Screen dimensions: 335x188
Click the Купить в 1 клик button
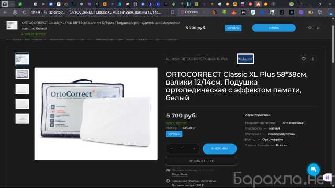click(x=201, y=161)
